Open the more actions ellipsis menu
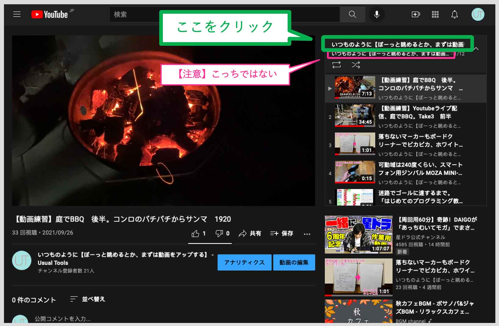 (x=307, y=234)
